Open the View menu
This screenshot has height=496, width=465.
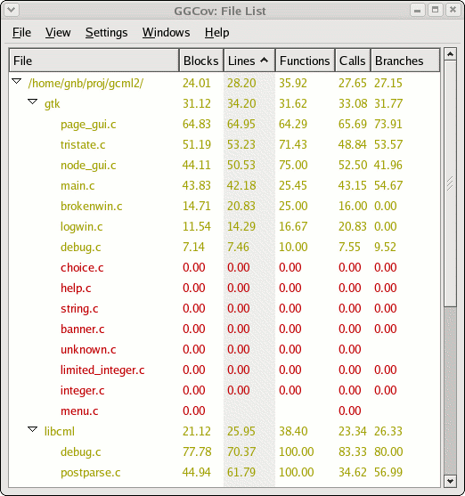coord(58,33)
